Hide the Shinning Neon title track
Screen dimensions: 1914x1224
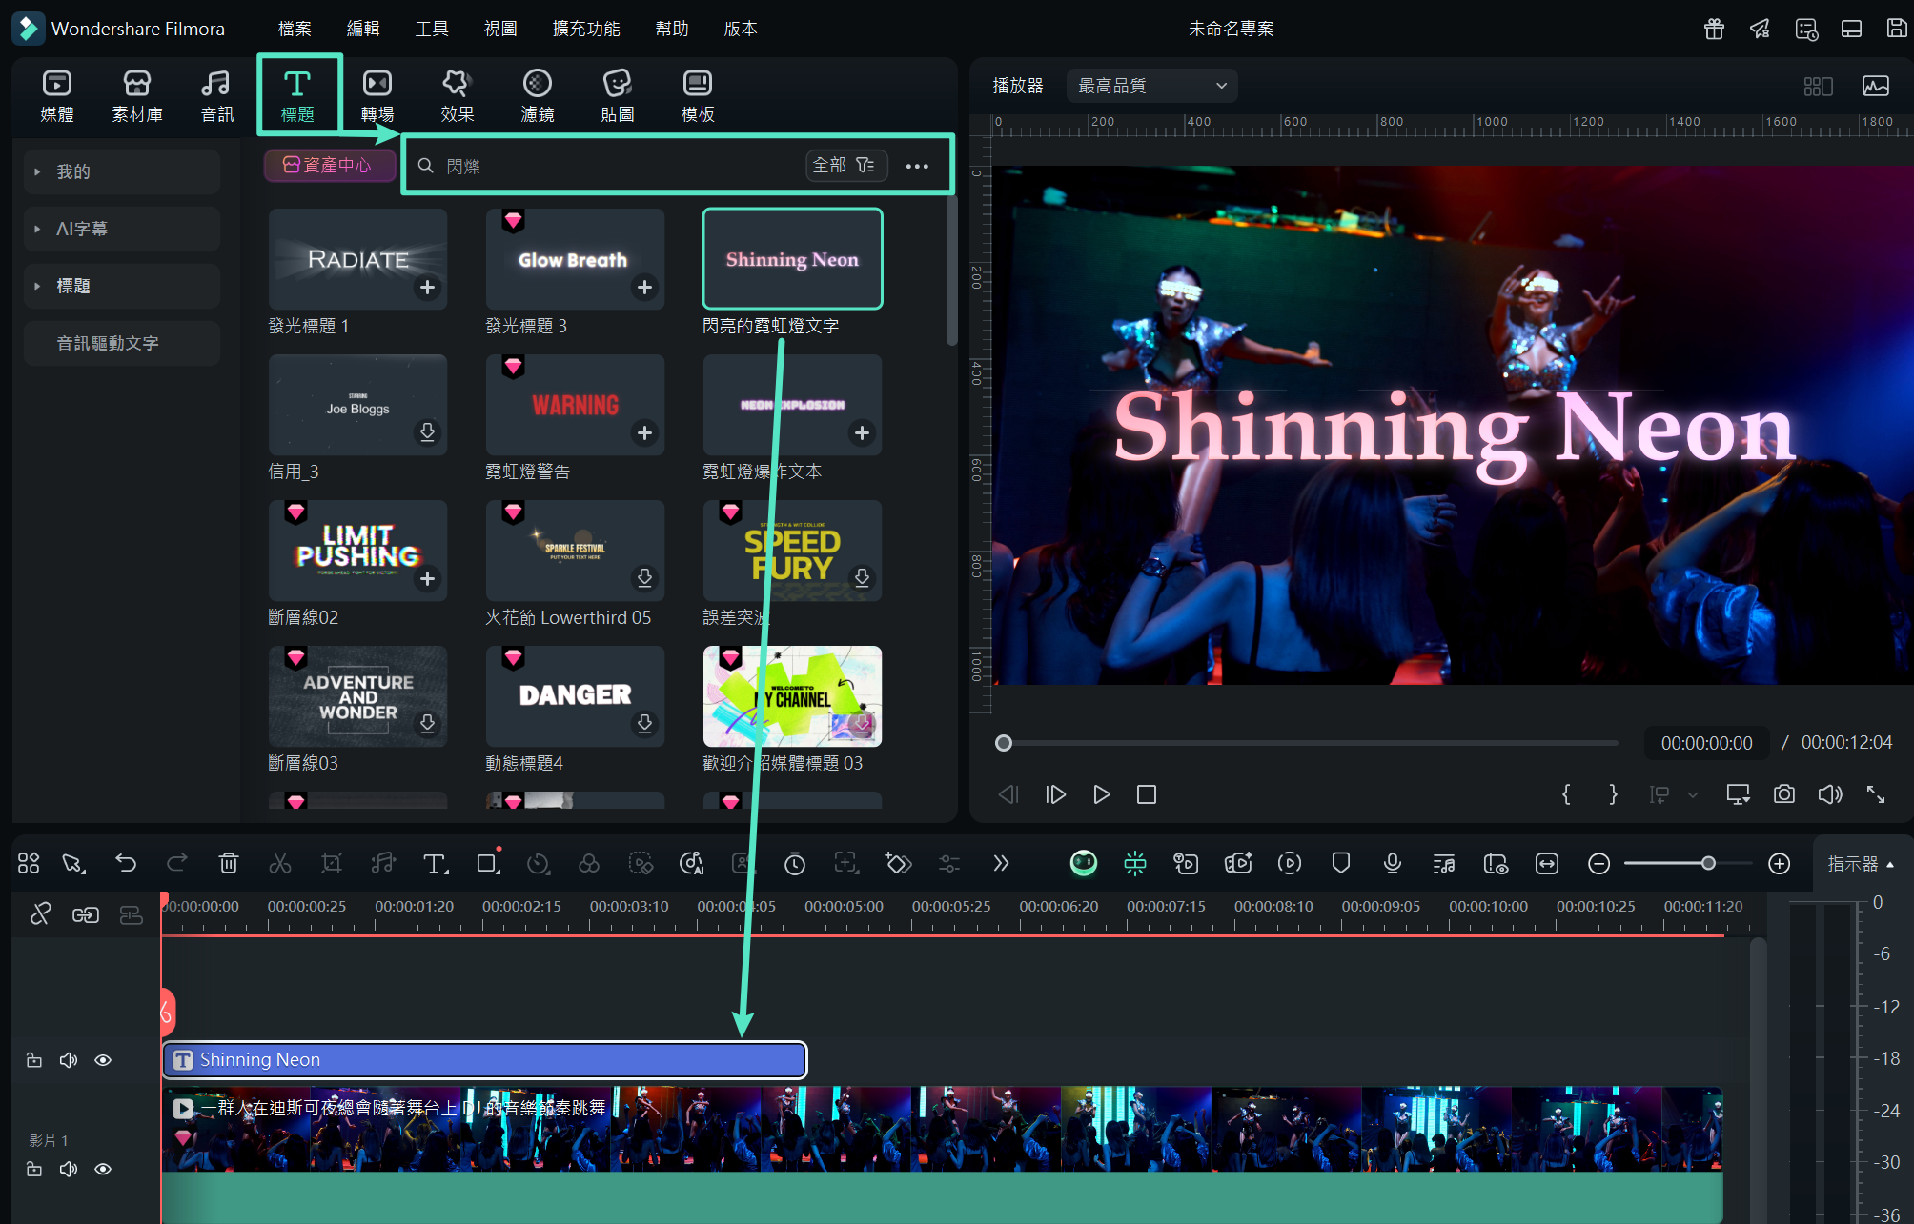[x=103, y=1060]
